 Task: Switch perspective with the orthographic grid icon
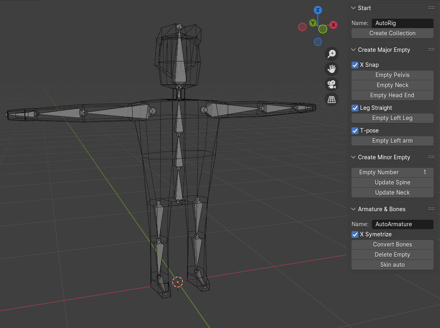[332, 99]
